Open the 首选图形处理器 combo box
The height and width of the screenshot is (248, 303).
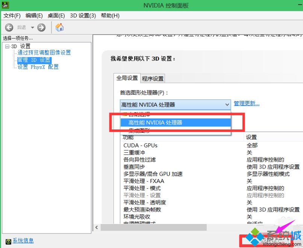(x=175, y=105)
